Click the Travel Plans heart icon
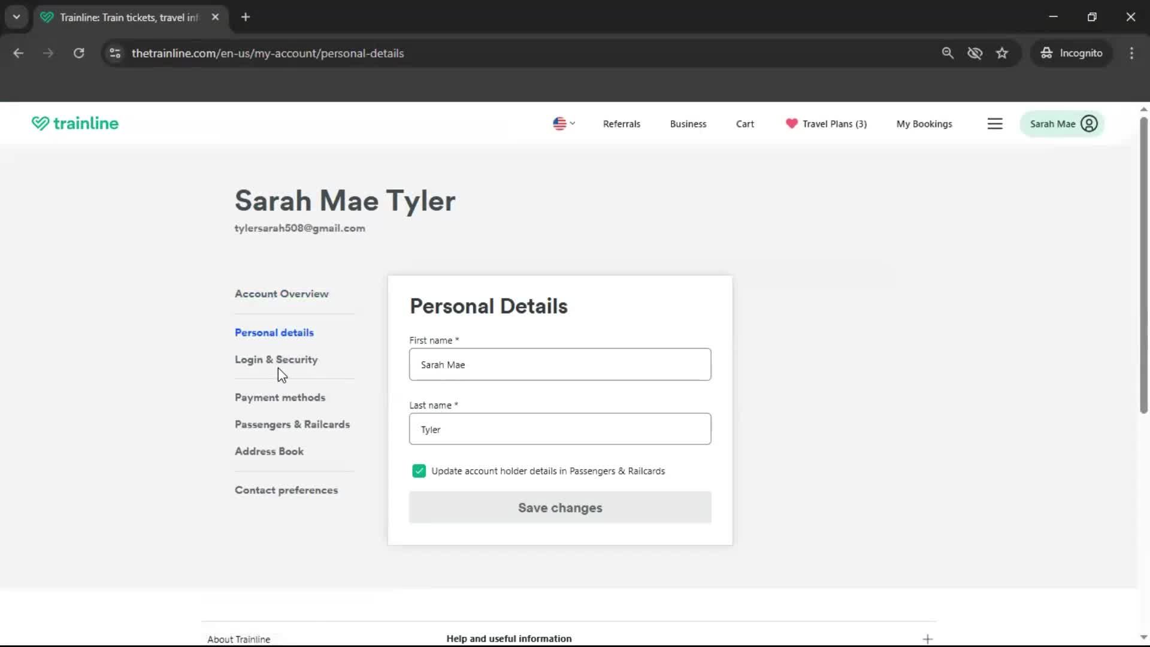The width and height of the screenshot is (1150, 647). [x=791, y=123]
